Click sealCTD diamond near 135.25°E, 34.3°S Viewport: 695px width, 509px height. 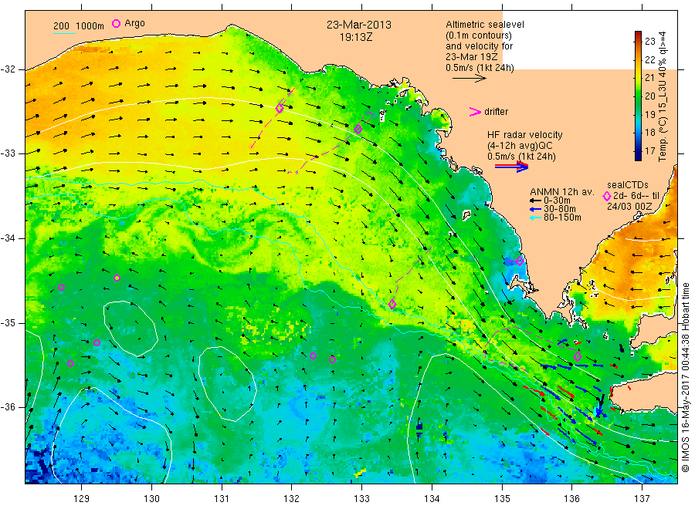tap(520, 261)
